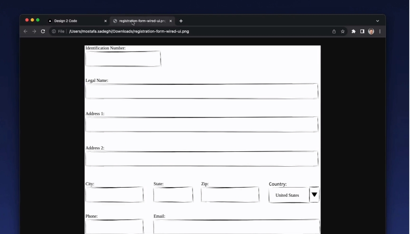410x234 pixels.
Task: Open the Chrome three-dot menu
Action: click(380, 31)
